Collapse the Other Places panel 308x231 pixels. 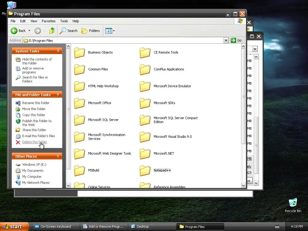[58, 156]
